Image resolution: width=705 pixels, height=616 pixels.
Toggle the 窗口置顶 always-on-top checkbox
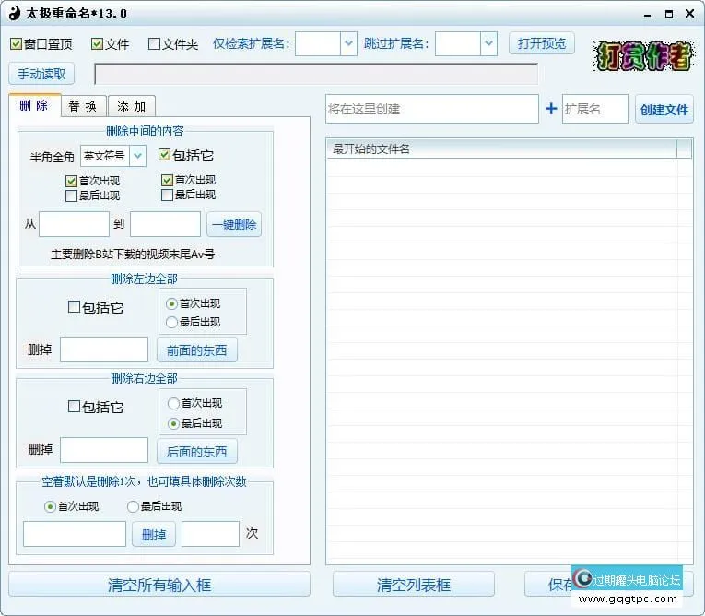pos(17,44)
